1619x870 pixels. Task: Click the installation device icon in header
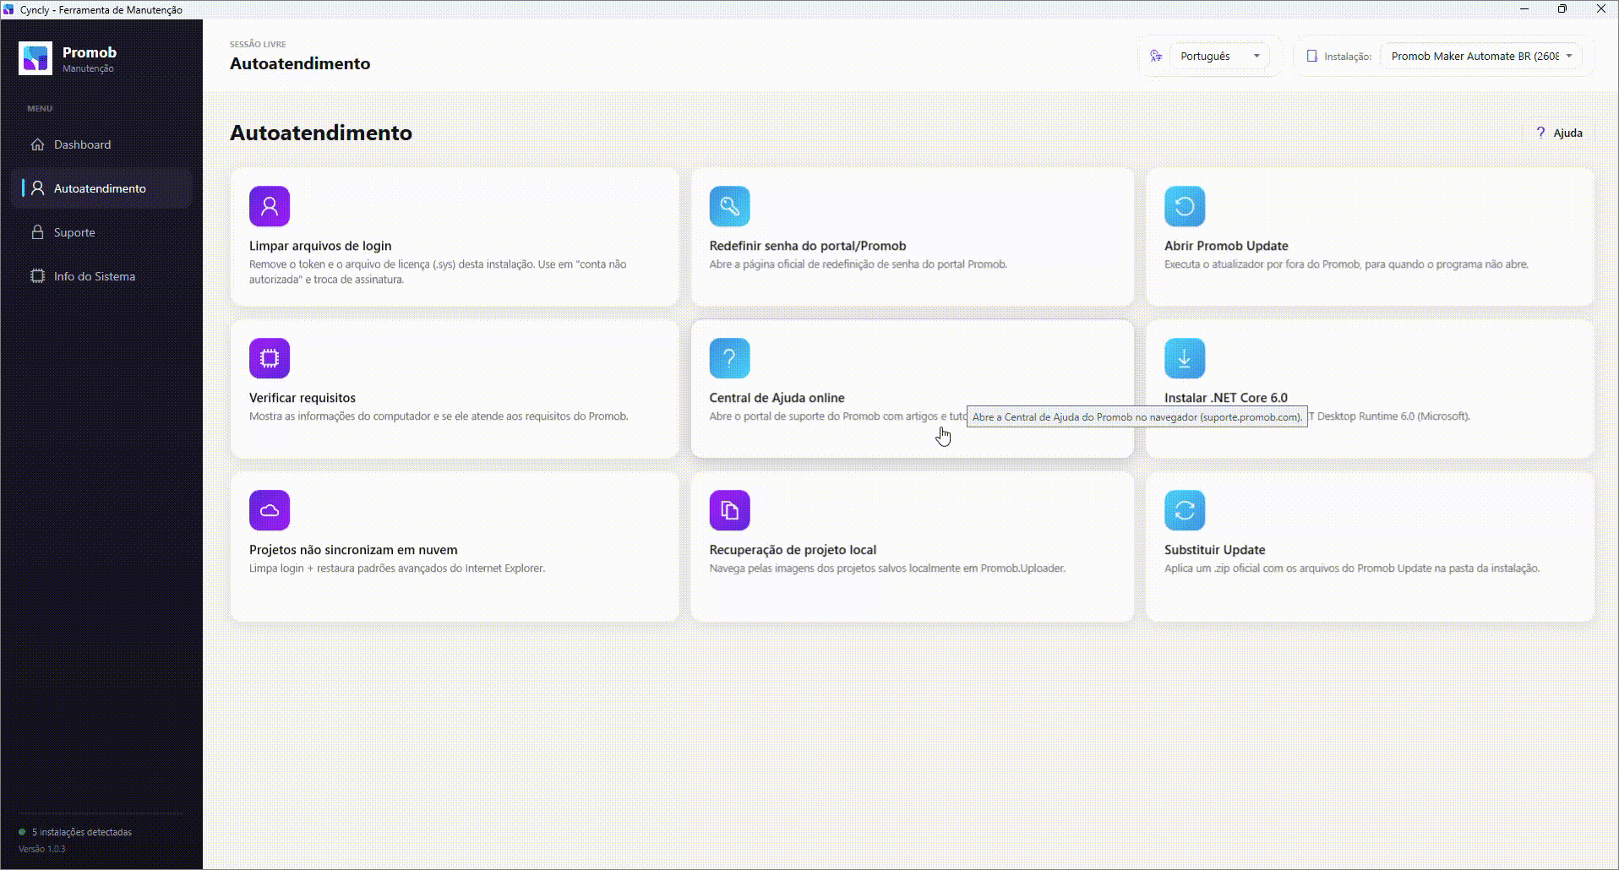click(x=1312, y=56)
